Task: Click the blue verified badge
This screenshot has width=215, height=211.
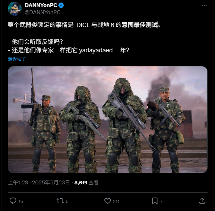Action: (61, 5)
